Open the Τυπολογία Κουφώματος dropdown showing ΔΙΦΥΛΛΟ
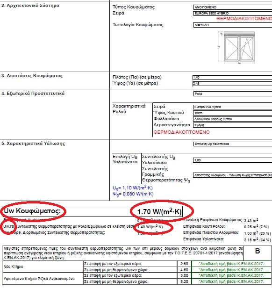 (233, 25)
